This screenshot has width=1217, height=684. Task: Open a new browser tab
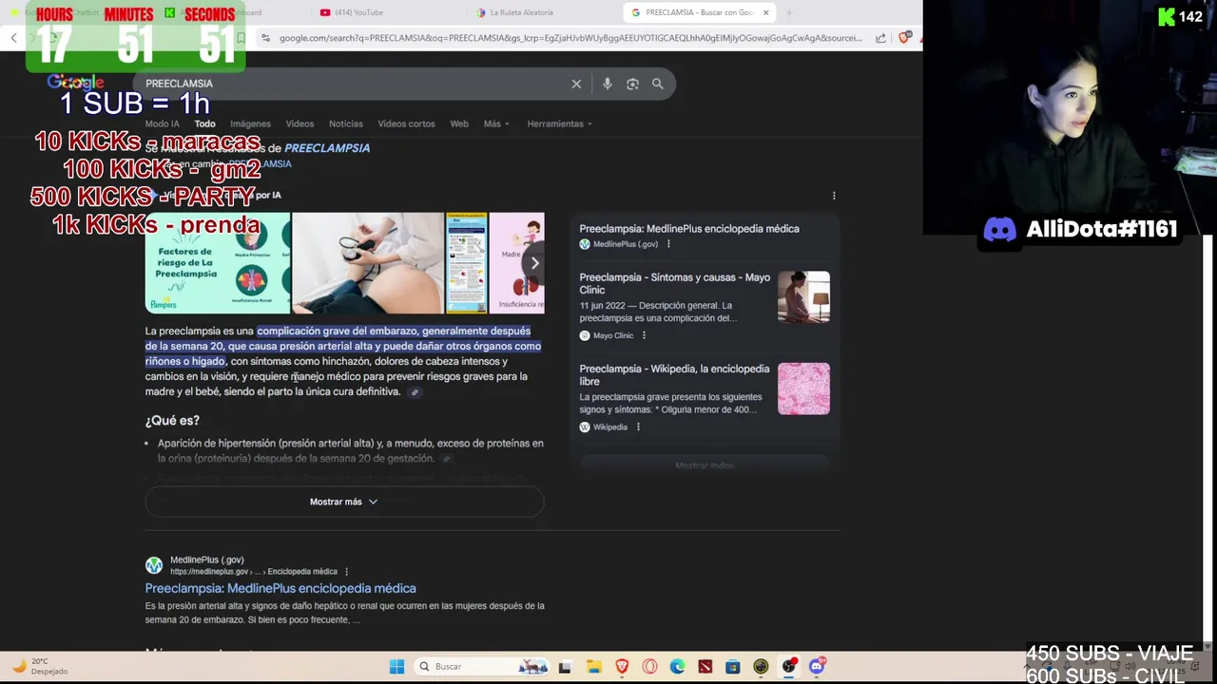click(789, 12)
